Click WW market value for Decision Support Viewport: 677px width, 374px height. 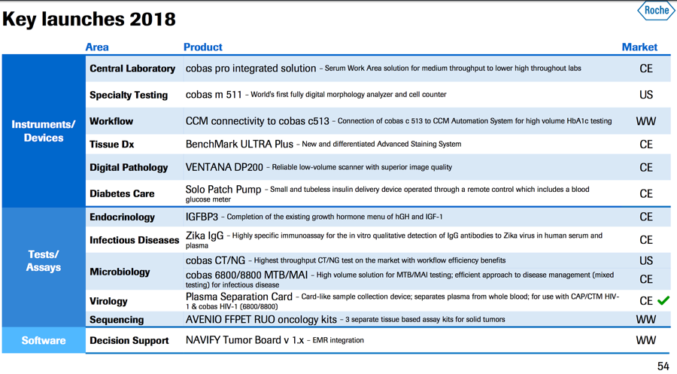tap(646, 340)
